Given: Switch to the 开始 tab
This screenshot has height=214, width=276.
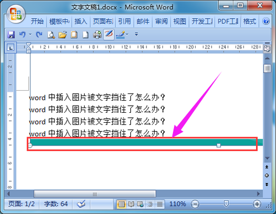Looking at the screenshot, I should 37,22.
